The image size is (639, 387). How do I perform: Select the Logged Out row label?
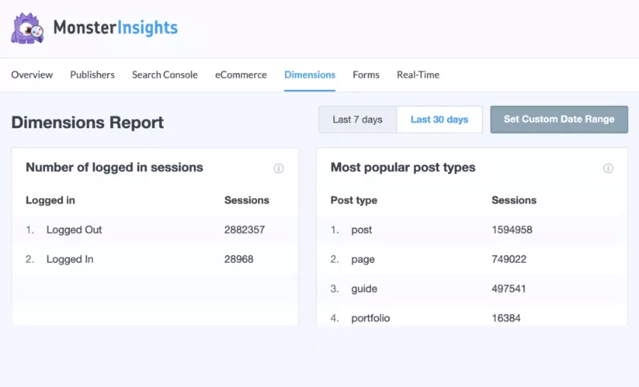tap(75, 230)
